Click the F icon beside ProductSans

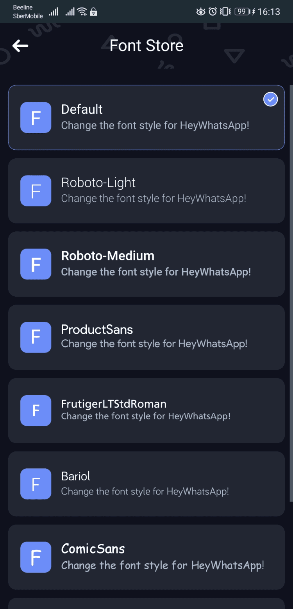click(x=36, y=337)
